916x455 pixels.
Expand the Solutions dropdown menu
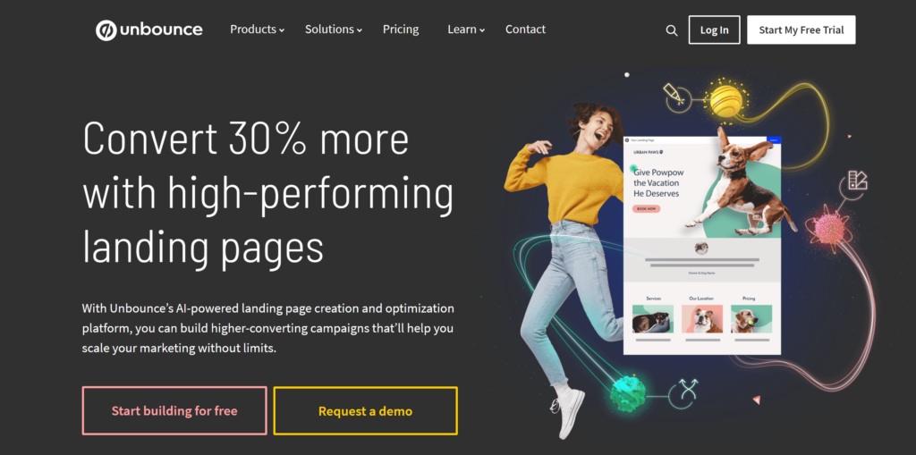coord(334,29)
